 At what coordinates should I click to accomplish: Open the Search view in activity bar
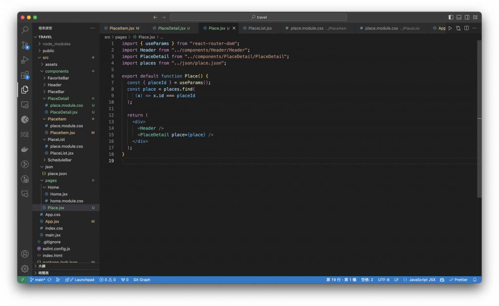25,30
